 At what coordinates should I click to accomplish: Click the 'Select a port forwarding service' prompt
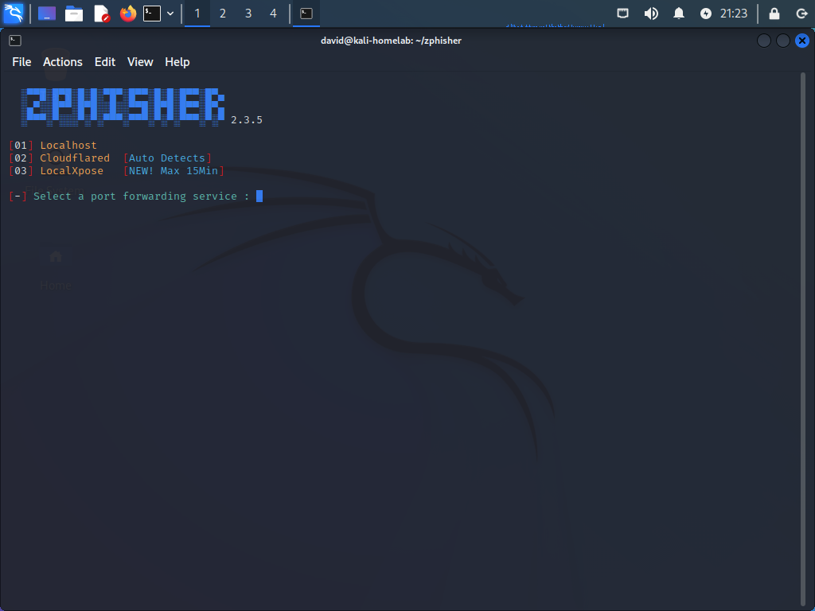coord(135,197)
